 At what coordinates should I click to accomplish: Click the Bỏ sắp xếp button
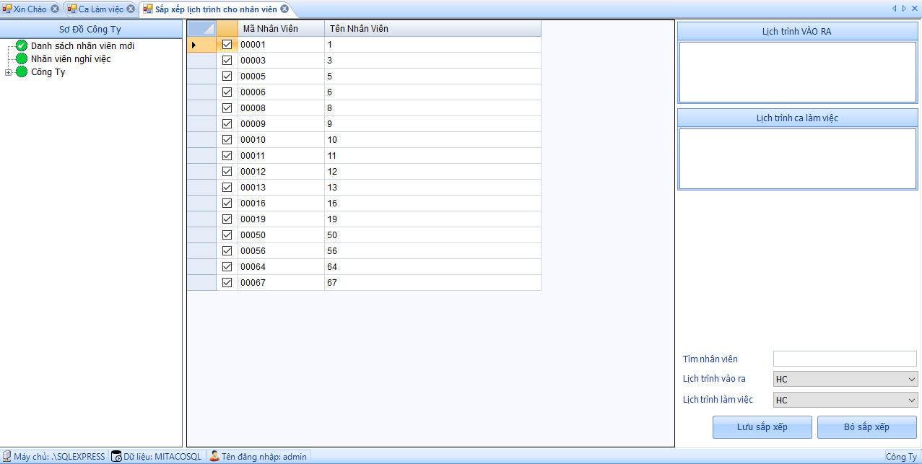866,427
